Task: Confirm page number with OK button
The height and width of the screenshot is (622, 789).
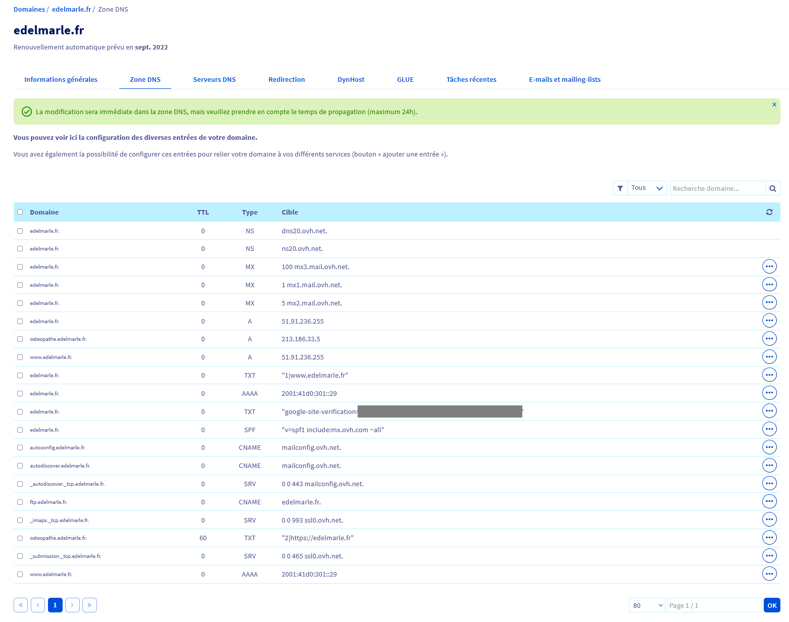Action: point(772,605)
